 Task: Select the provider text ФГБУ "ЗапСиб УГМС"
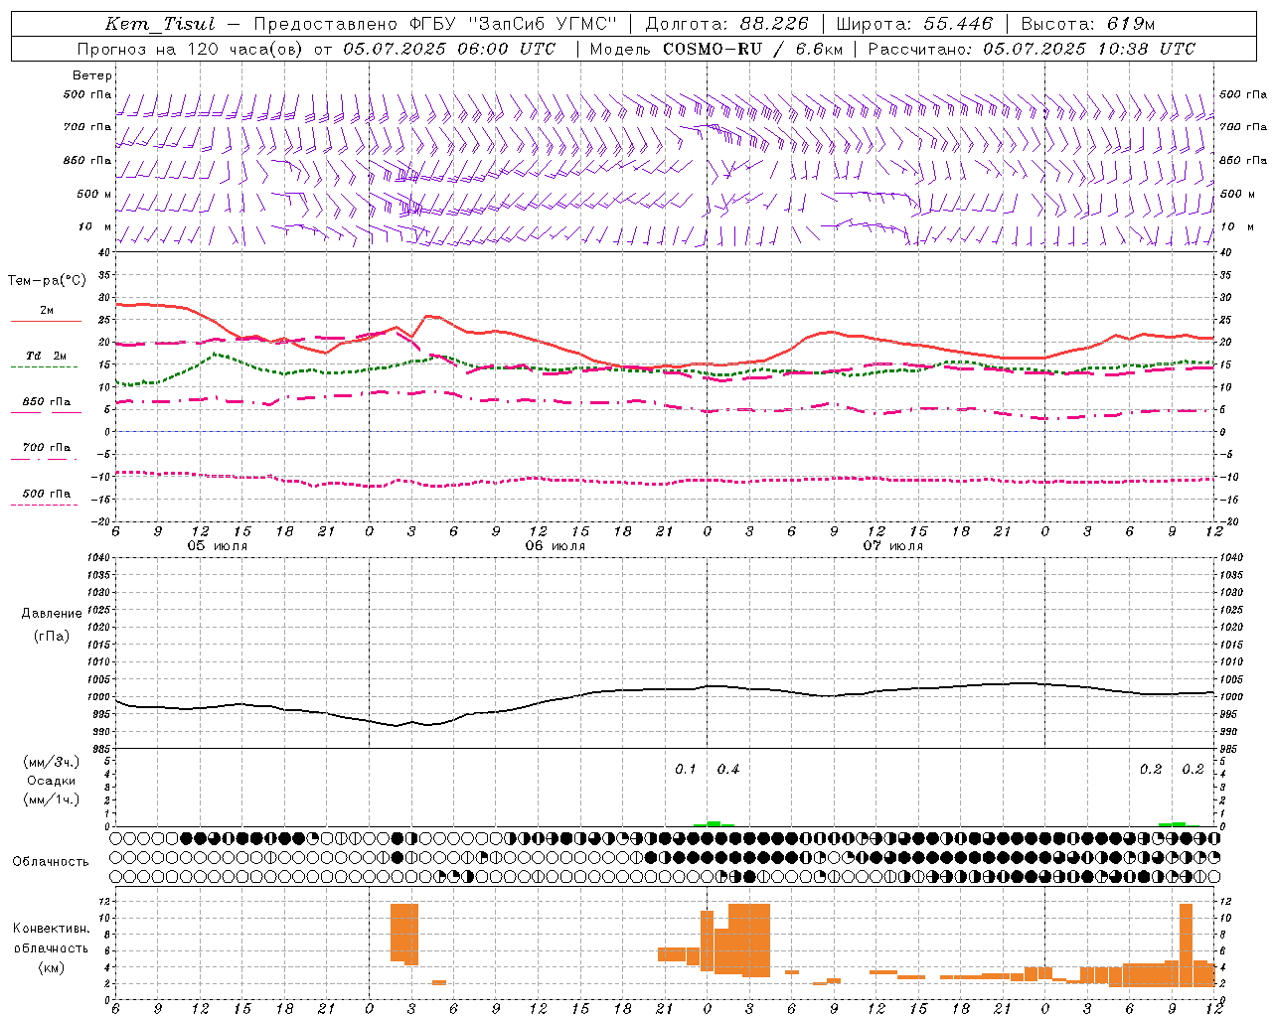pos(514,24)
